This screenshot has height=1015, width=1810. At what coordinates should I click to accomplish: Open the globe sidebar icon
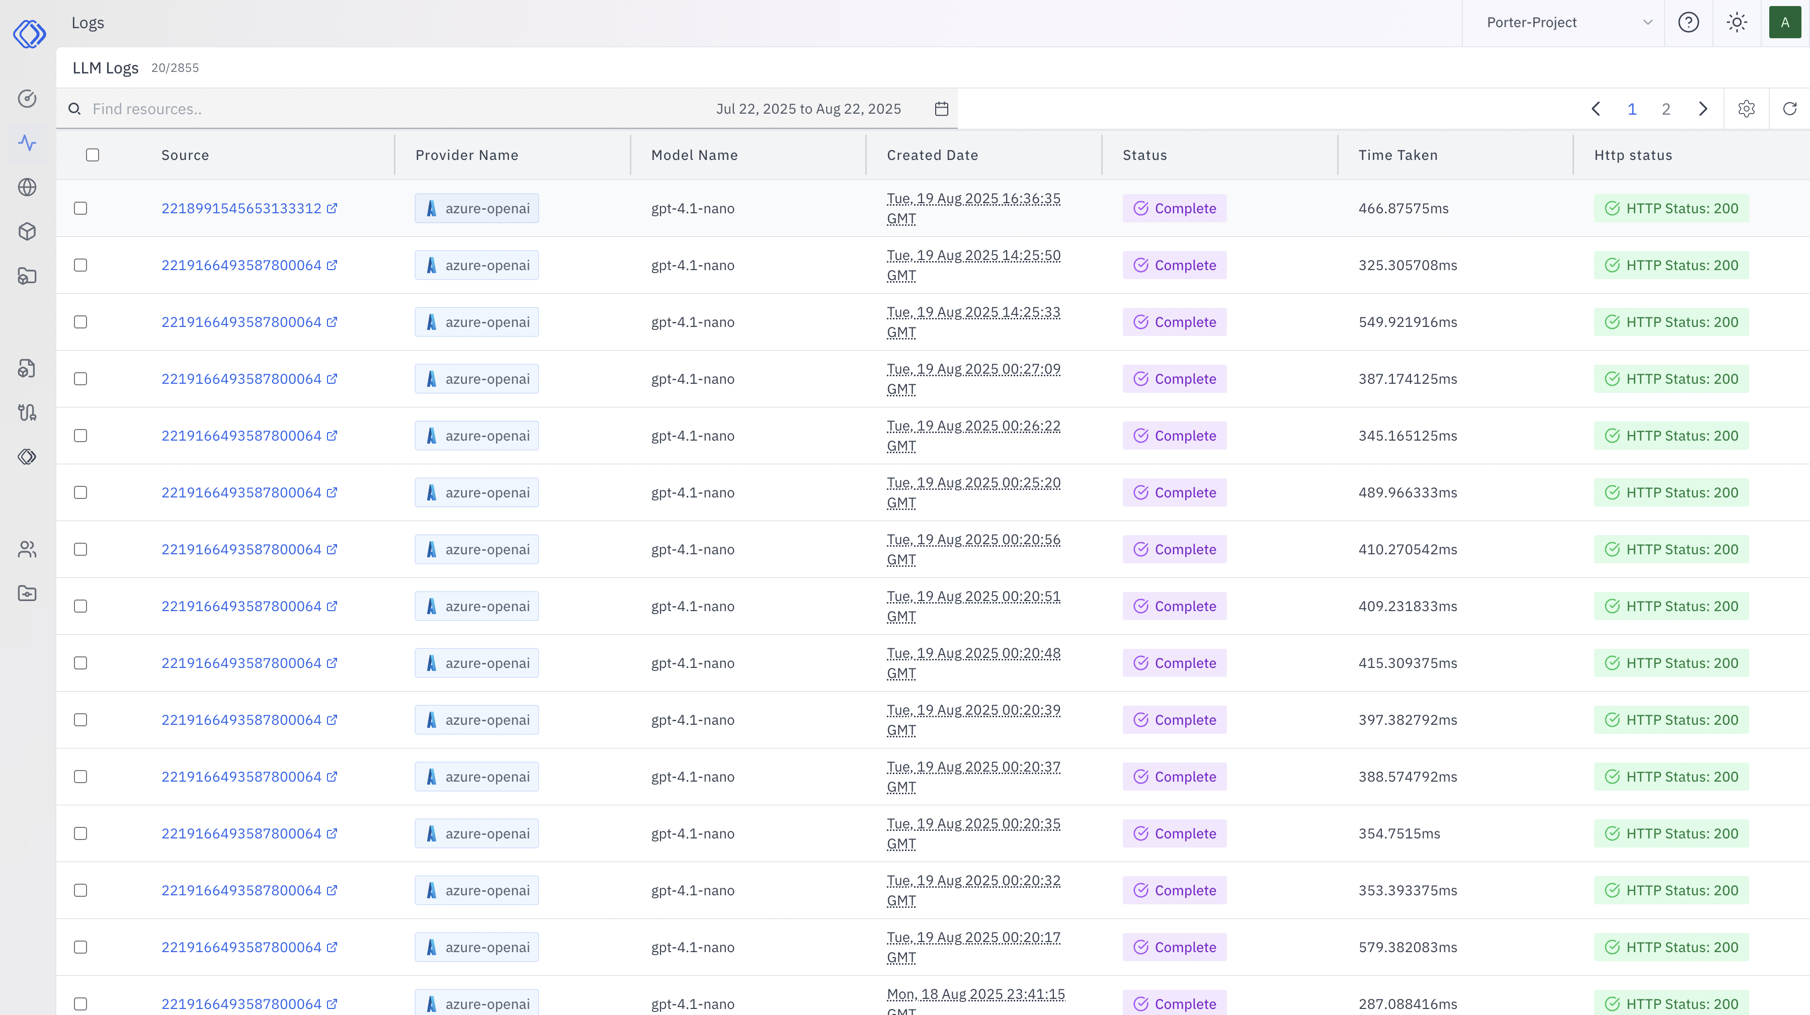[27, 187]
